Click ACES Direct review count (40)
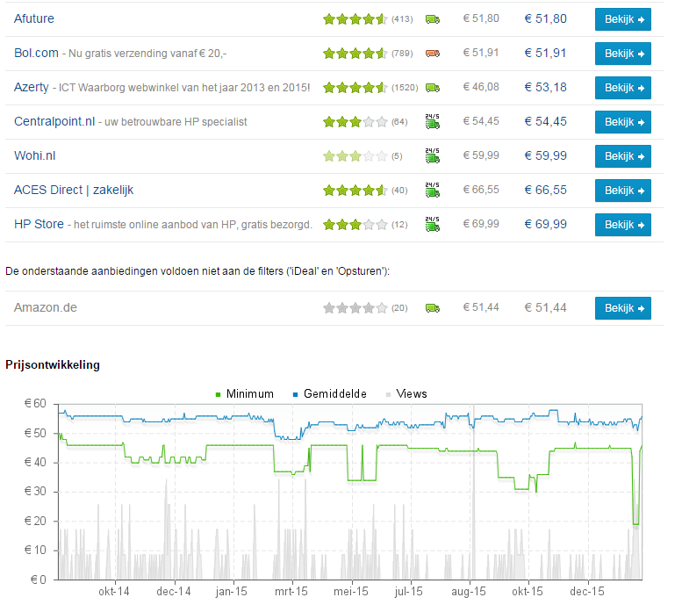The height and width of the screenshot is (612, 682). point(399,191)
